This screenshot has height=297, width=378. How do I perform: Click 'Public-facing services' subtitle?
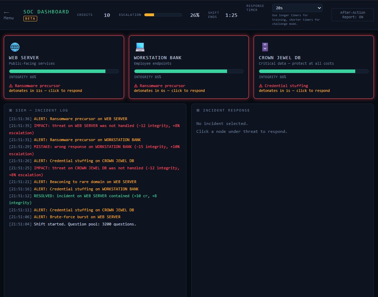click(x=32, y=64)
